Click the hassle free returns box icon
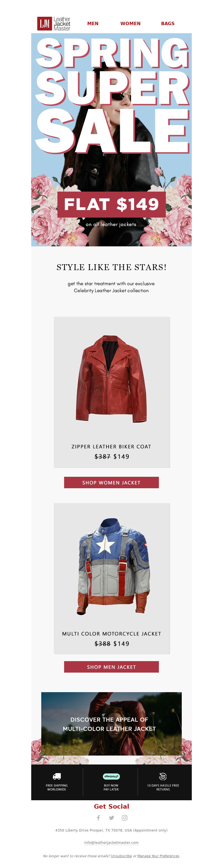Image resolution: width=223 pixels, height=867 pixels. click(x=163, y=776)
